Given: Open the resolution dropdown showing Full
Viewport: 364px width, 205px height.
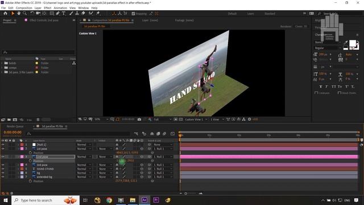Looking at the screenshot, I should coord(163,119).
